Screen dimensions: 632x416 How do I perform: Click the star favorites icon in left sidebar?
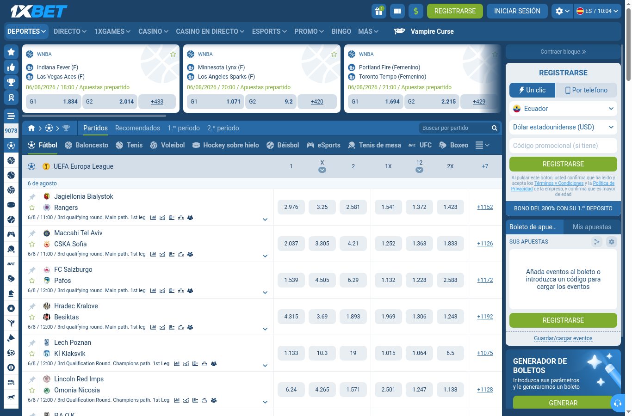(x=11, y=52)
